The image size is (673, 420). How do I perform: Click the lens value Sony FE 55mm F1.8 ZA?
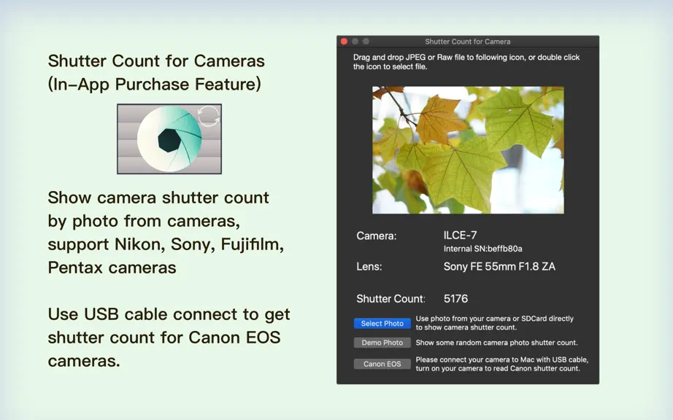[x=499, y=267]
